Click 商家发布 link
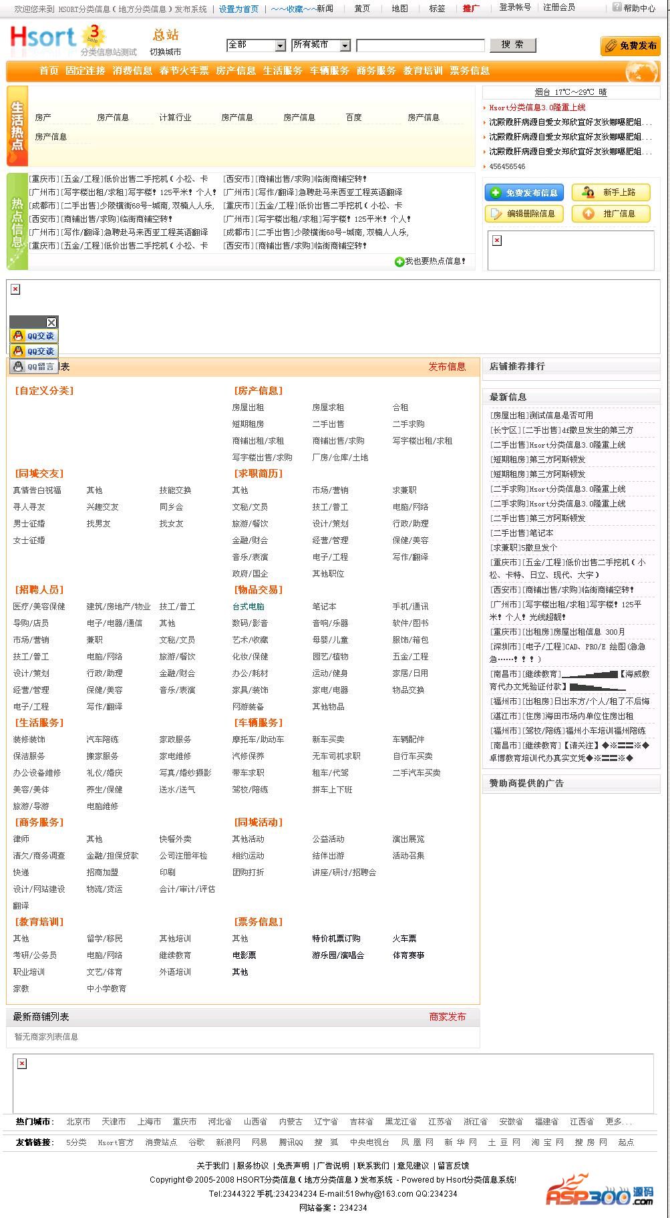670x1218 pixels. 448,1017
